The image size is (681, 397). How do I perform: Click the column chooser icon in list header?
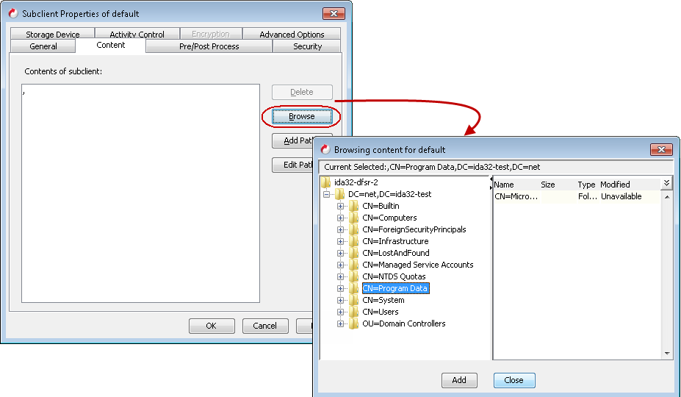coord(666,184)
